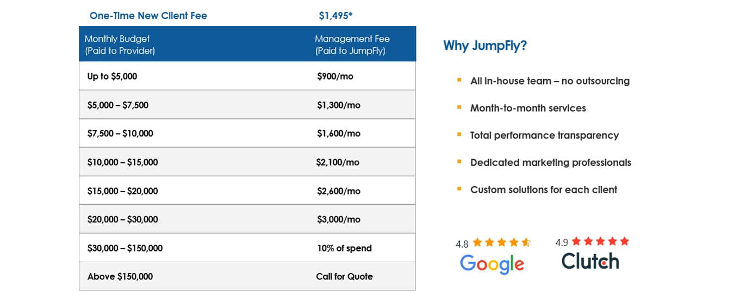Click bullet beside Custom solutions for each client
This screenshot has height=303, width=734.
459,189
